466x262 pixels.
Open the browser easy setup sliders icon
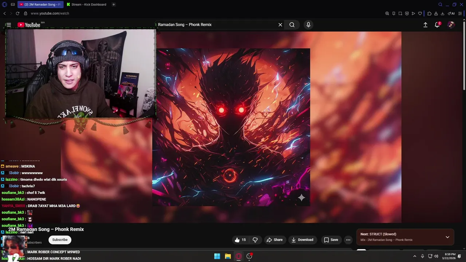click(460, 13)
